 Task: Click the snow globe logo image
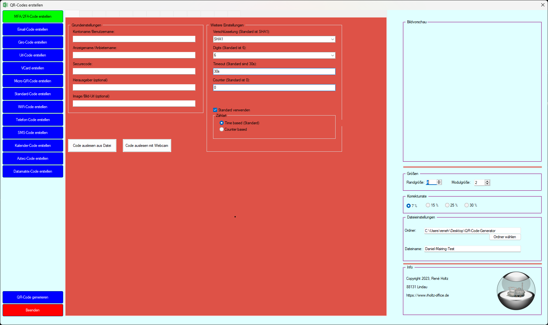(516, 290)
